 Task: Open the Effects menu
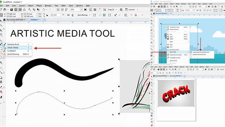[x=39, y=6]
